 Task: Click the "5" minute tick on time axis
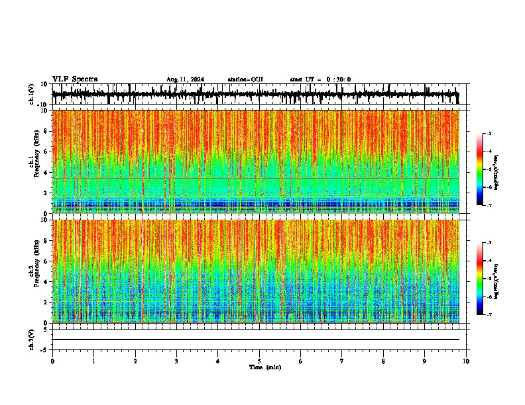[259, 361]
